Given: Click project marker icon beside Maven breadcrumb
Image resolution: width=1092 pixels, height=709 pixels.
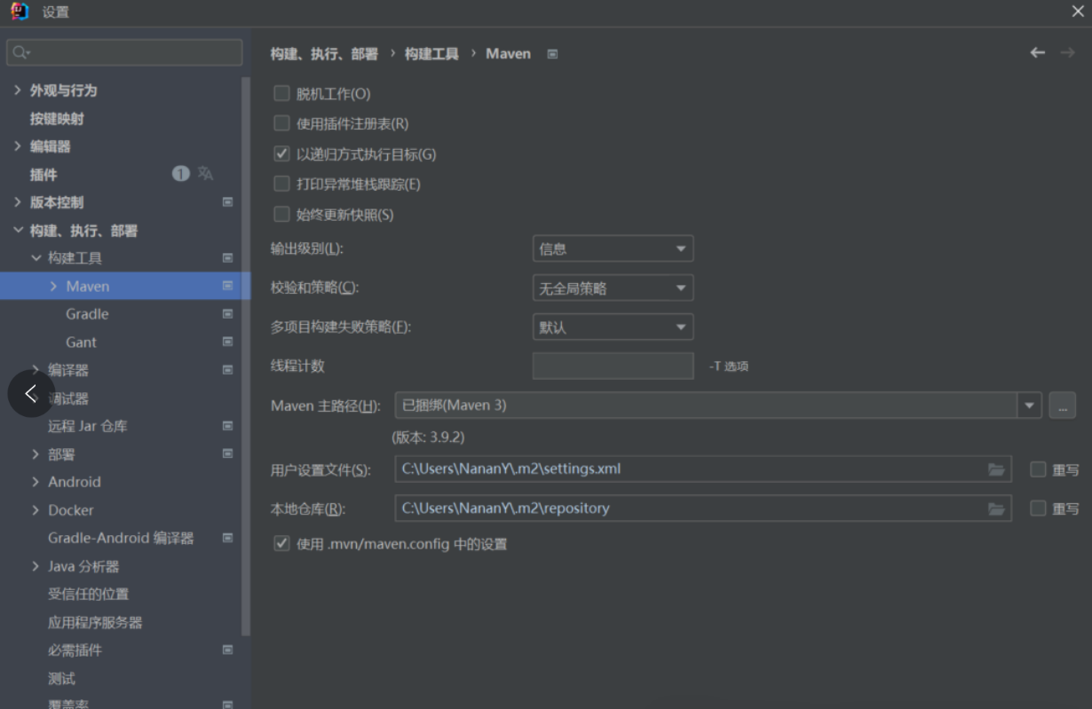Looking at the screenshot, I should (553, 54).
